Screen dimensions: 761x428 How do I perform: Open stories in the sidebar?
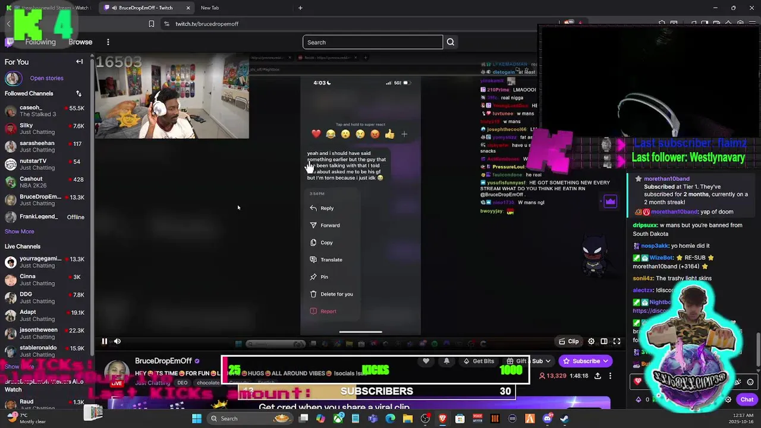[x=46, y=78]
